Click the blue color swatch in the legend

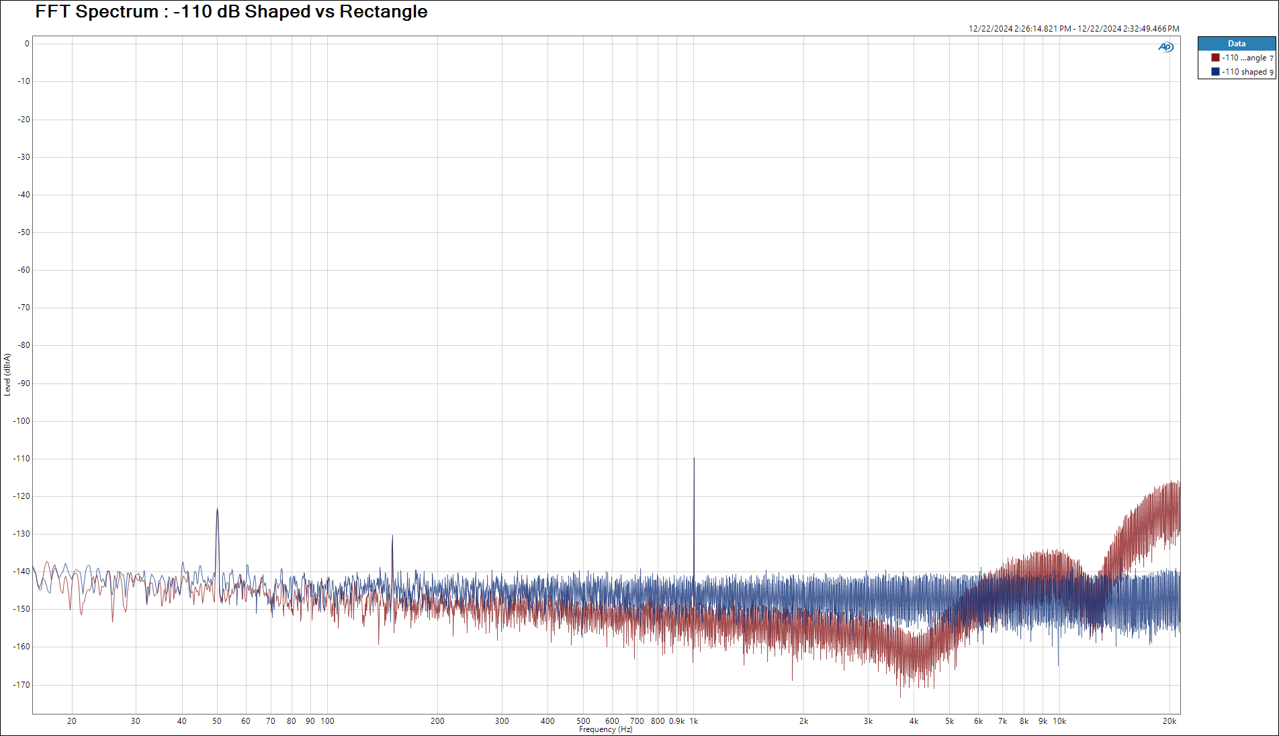click(x=1215, y=72)
